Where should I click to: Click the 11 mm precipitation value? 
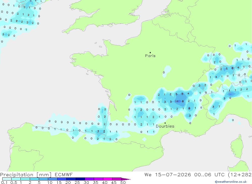click(x=177, y=101)
